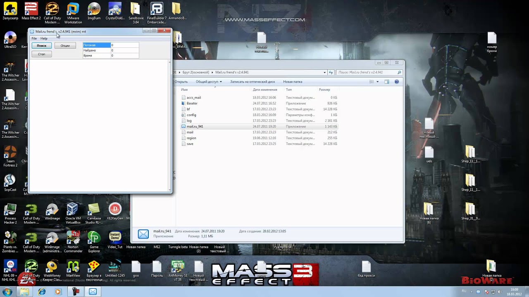Open the Camtasia Studio desktop shortcut
The image size is (529, 297).
click(94, 214)
